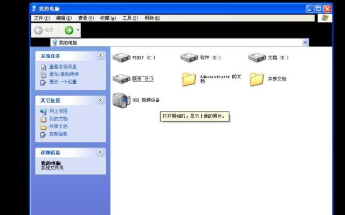345x215 pixels.
Task: Click the gray Back arrow button
Action: pos(38,30)
